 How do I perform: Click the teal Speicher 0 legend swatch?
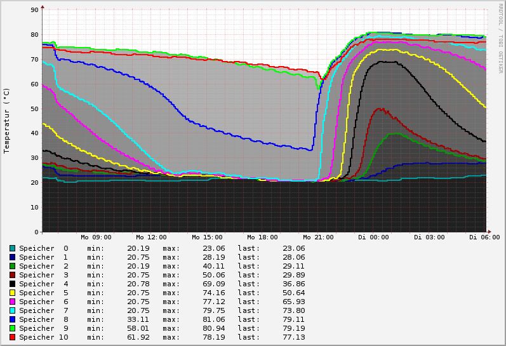tap(12, 248)
